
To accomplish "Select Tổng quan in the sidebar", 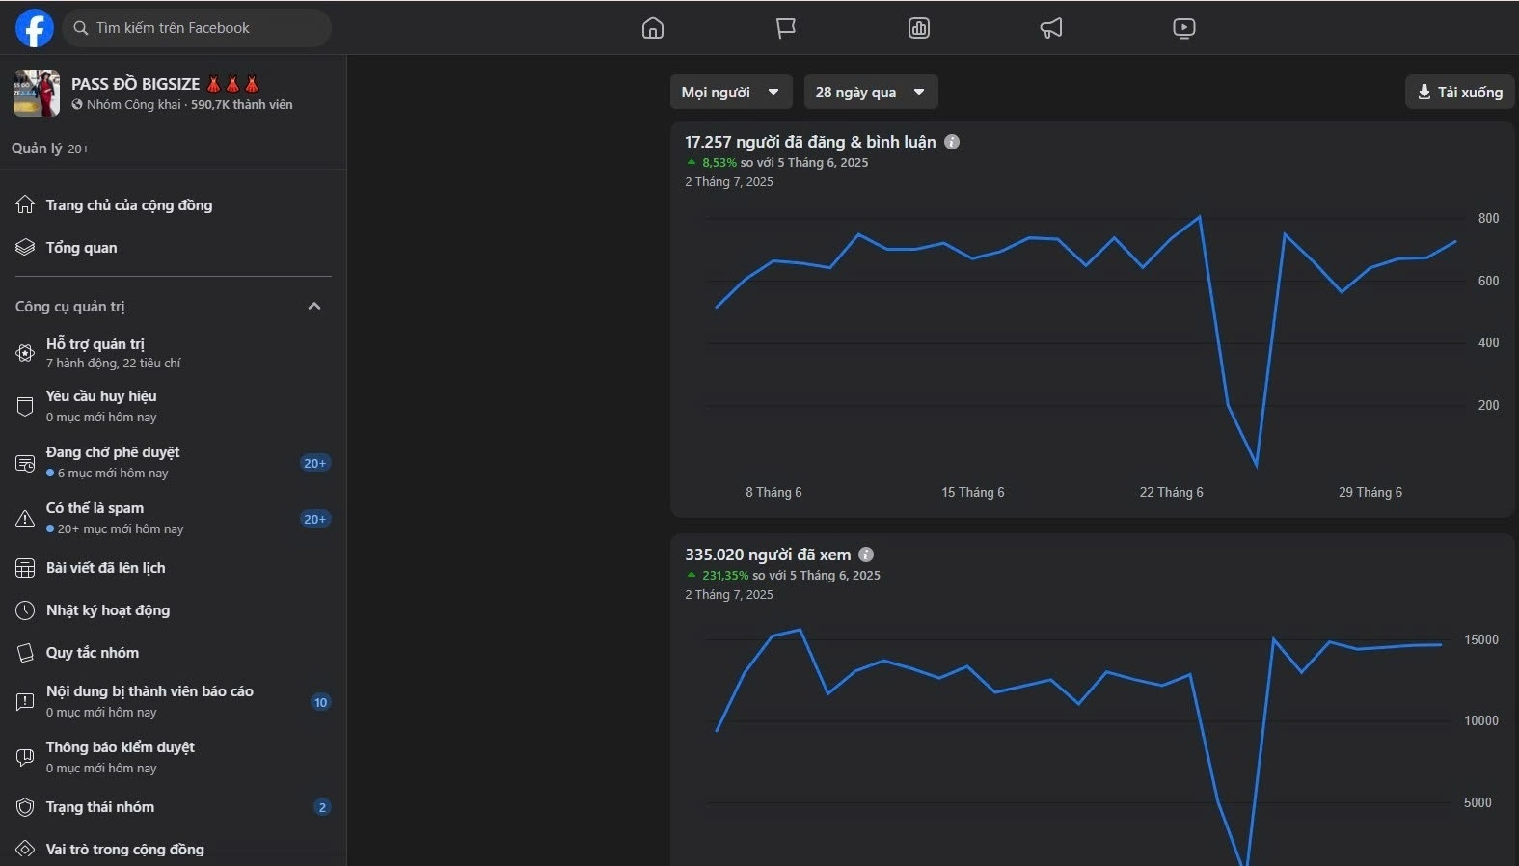I will (174, 248).
